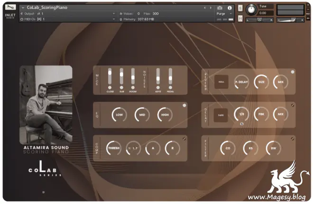The height and width of the screenshot is (204, 313).
Task: Toggle delay sync S button
Action: [241, 124]
